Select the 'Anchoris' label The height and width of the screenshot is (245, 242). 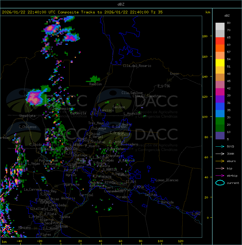68,198
